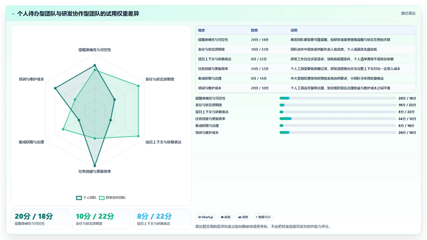Click table value 8分 / 16分

(259, 79)
